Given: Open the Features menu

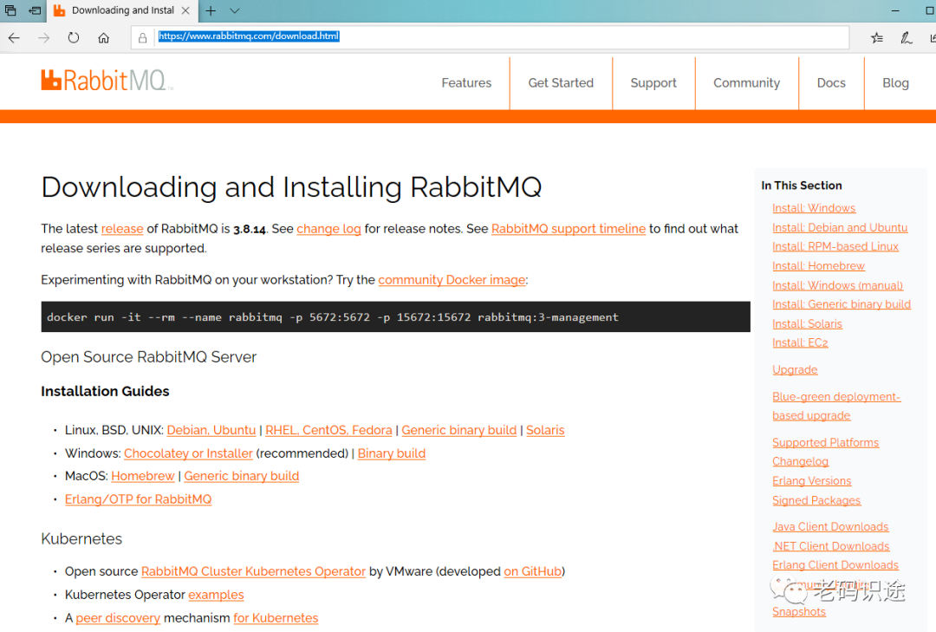Looking at the screenshot, I should [466, 83].
